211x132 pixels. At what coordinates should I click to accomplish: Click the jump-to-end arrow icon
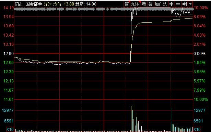[184, 4]
